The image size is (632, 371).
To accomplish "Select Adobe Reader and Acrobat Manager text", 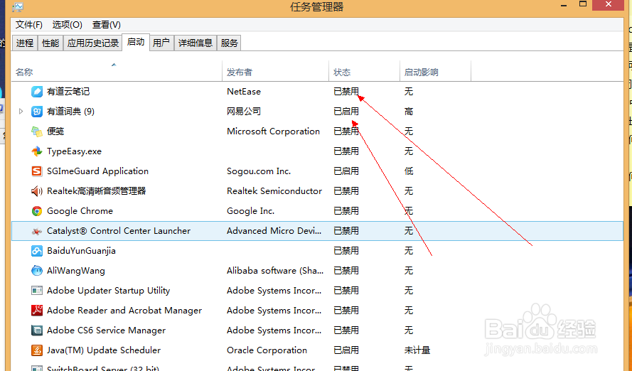I will [x=124, y=311].
